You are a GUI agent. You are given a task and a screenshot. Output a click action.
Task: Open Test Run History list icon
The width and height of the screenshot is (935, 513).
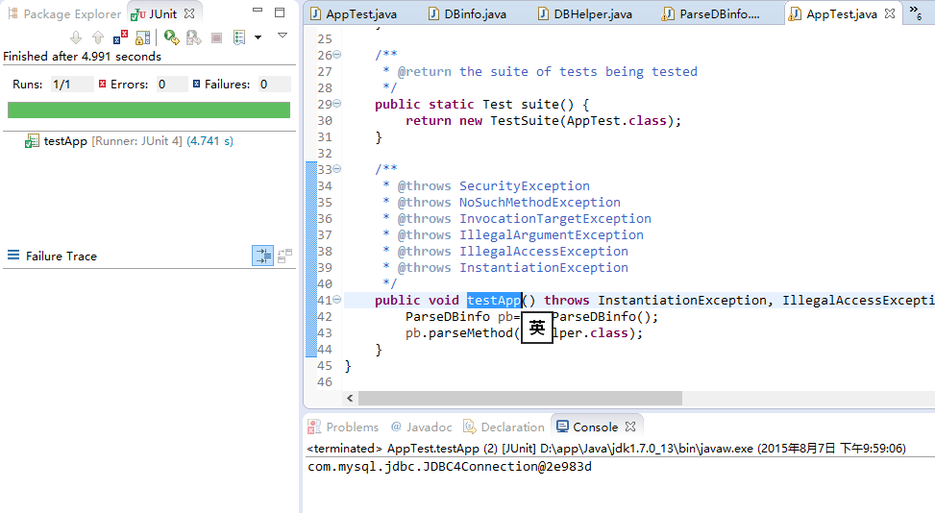pos(239,38)
